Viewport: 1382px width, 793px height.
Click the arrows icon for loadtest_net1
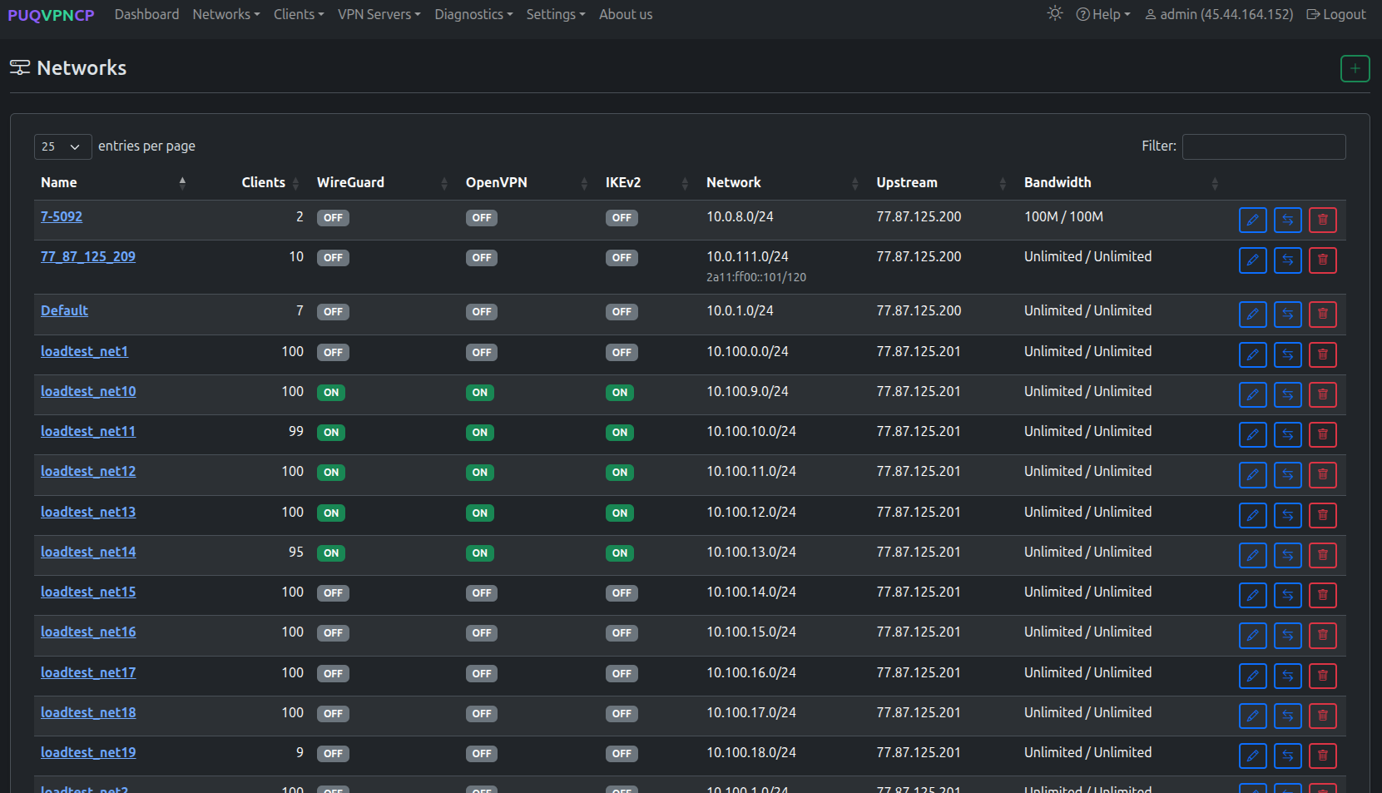(x=1287, y=354)
